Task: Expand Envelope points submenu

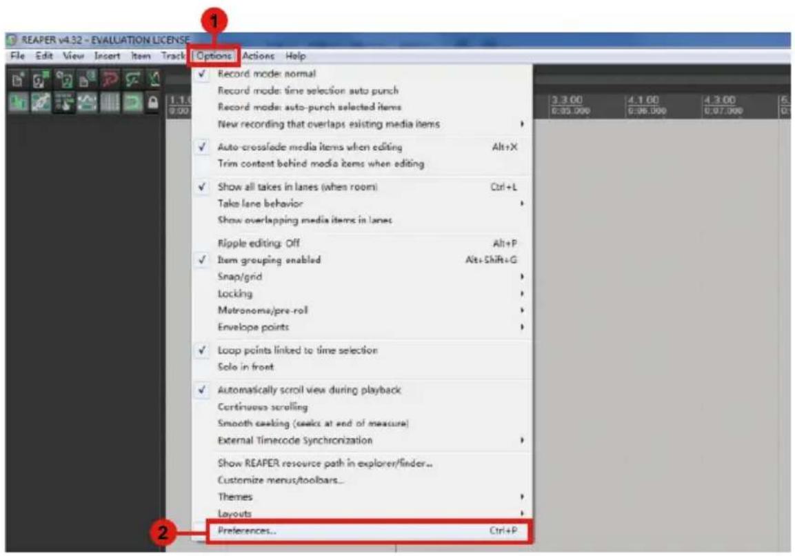Action: point(362,327)
